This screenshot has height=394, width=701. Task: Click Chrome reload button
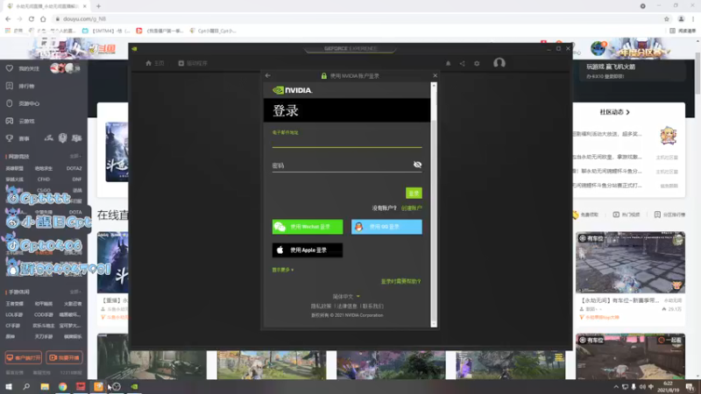[32, 18]
